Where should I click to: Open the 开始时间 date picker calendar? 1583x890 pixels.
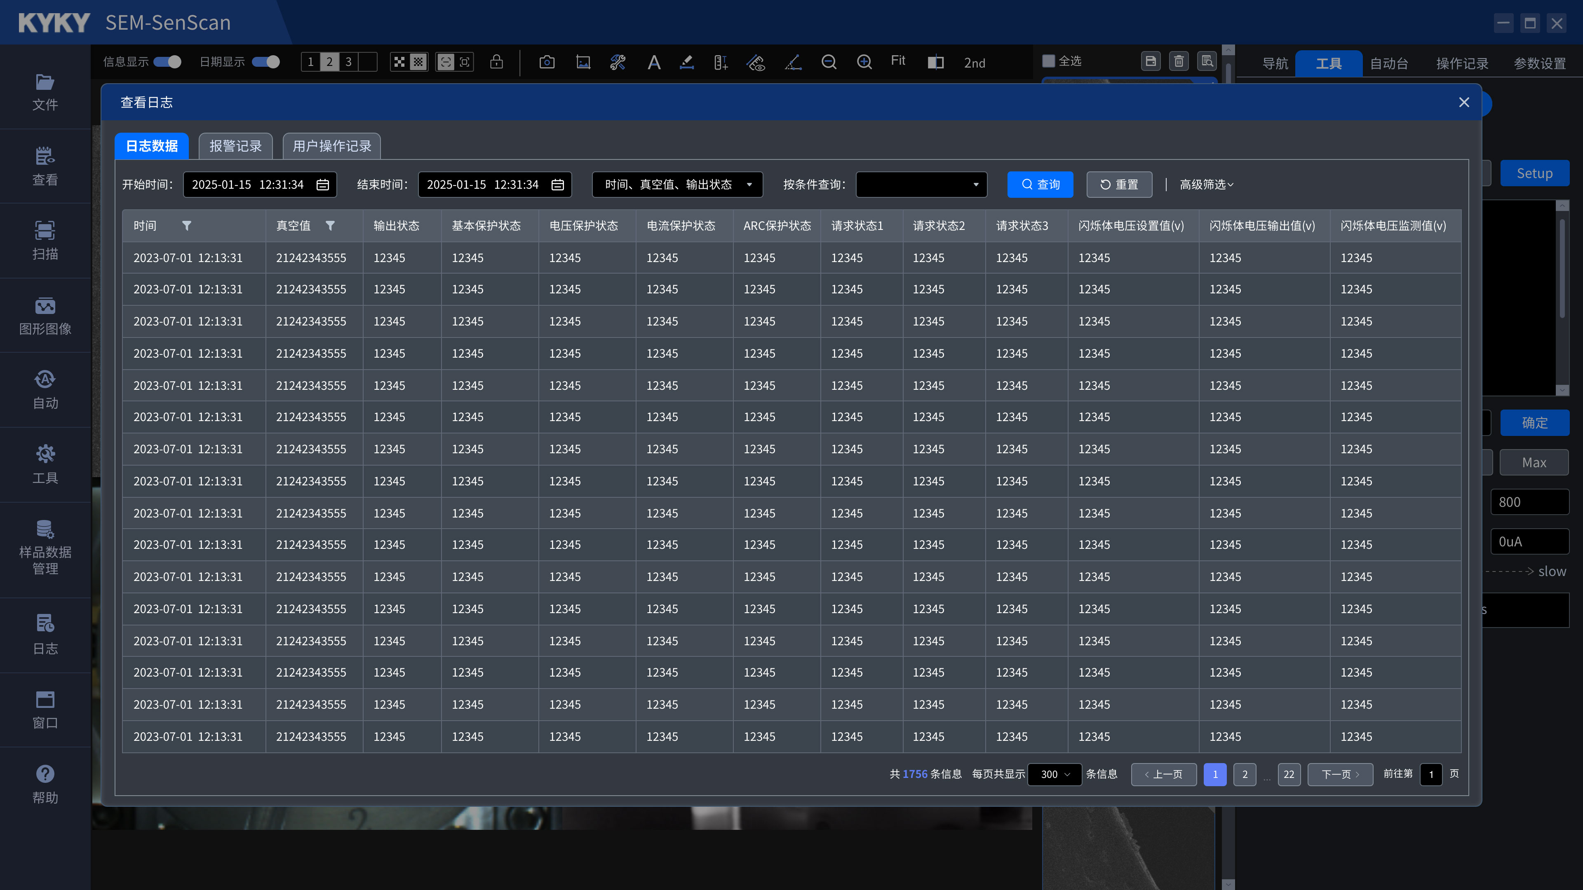pos(324,184)
